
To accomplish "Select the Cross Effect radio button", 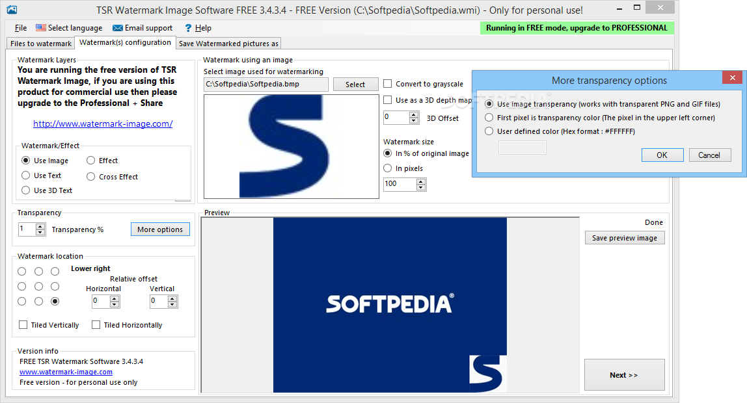I will tap(90, 177).
